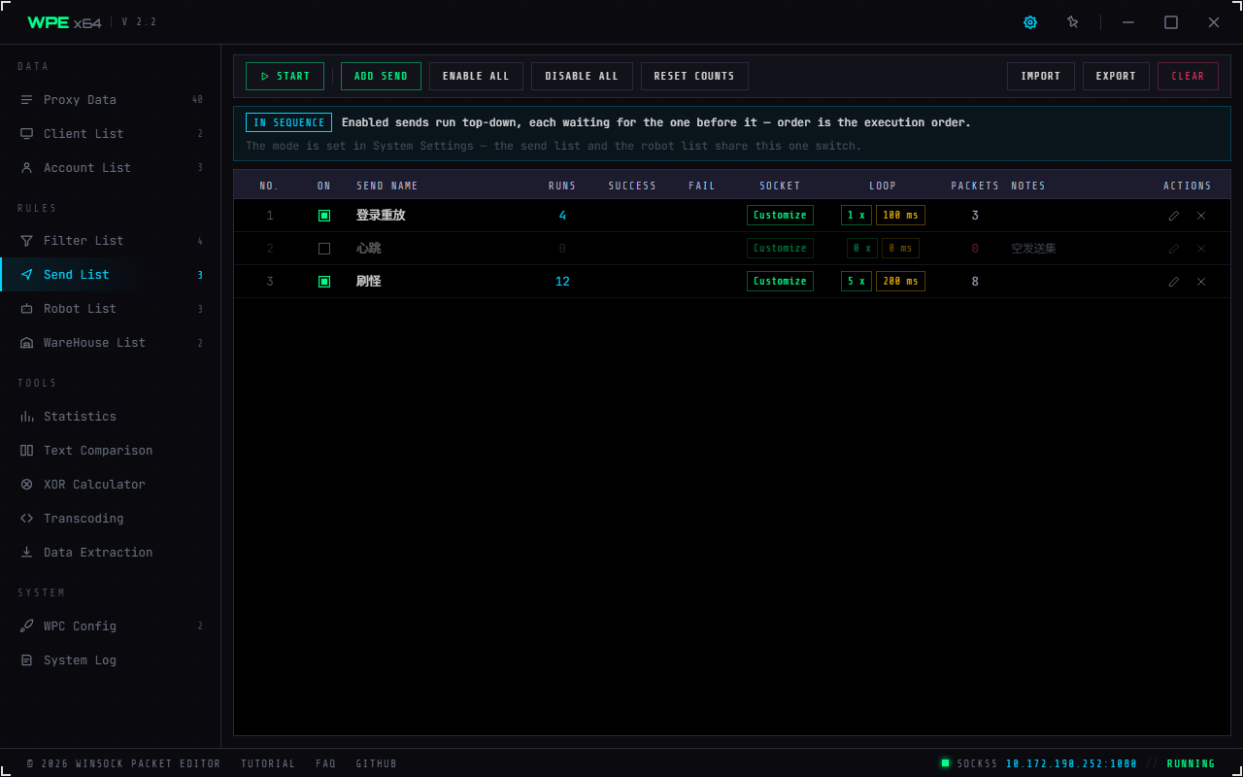Screen dimensions: 1243x777
Task: Export the send list
Action: pos(1116,76)
